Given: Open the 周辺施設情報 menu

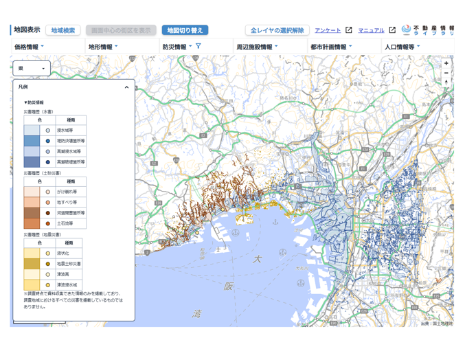Looking at the screenshot, I should (x=257, y=47).
